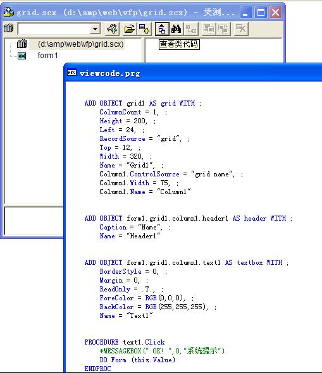Screen dimensions: 322x373
Task: Select form1 in the class tree
Action: click(x=47, y=56)
